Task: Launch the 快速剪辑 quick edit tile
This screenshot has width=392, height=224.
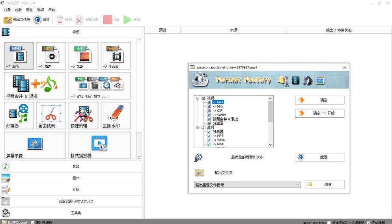Action: click(x=83, y=115)
